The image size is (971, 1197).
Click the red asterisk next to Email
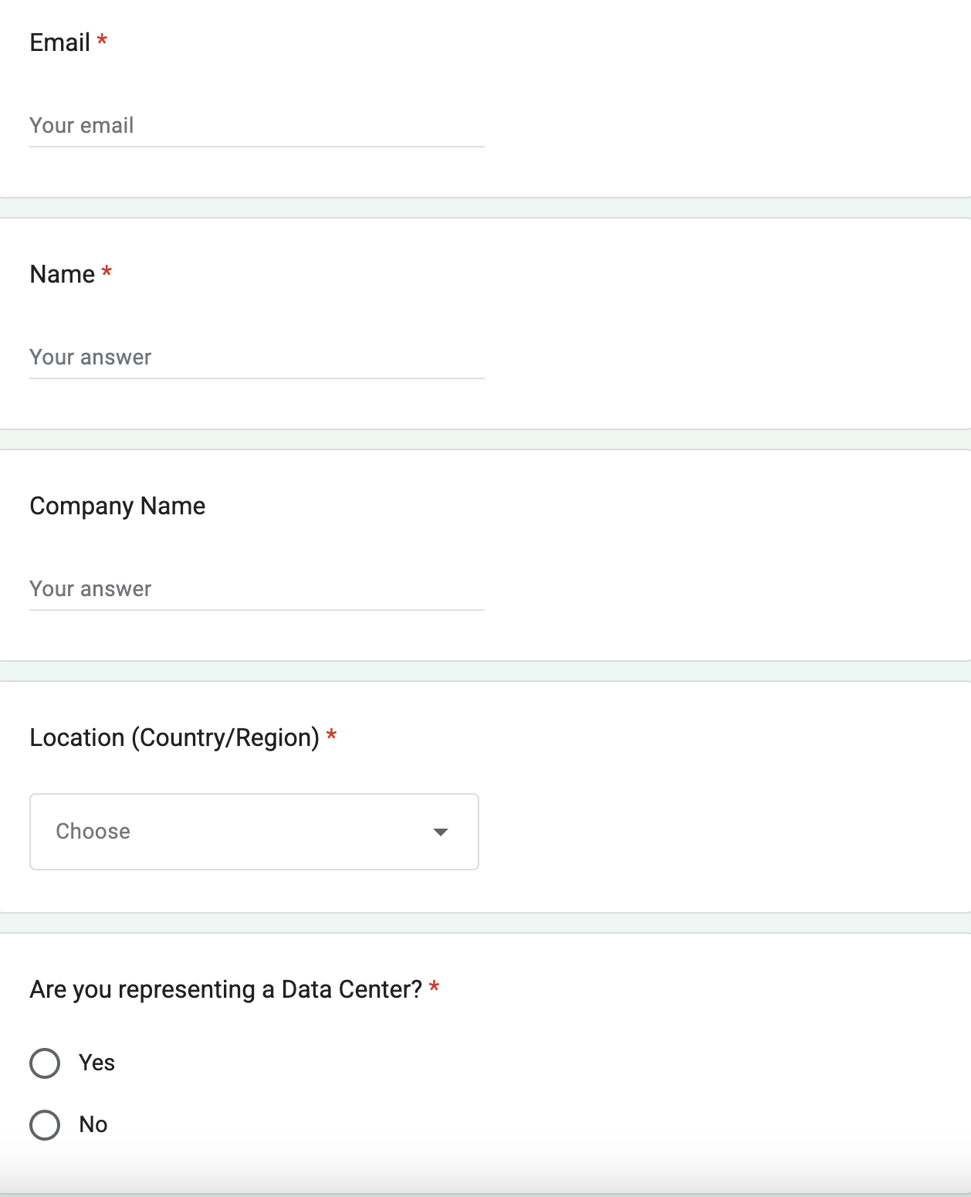pos(102,39)
